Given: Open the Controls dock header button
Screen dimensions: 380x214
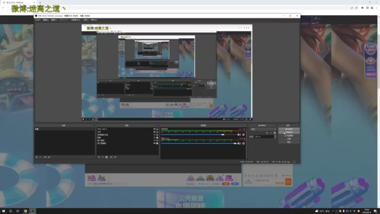Looking at the screenshot, I should (299, 126).
